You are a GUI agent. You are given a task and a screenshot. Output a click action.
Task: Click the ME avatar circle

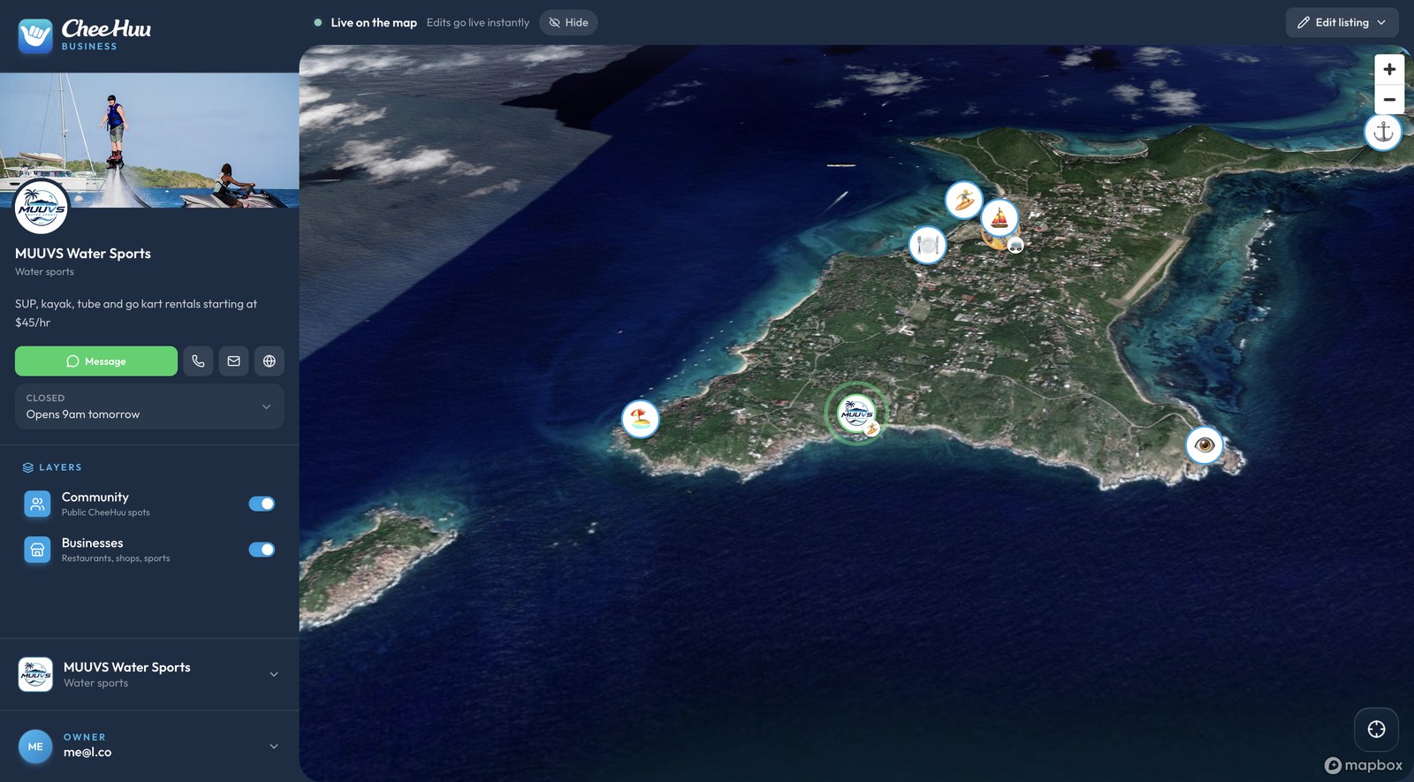point(35,747)
